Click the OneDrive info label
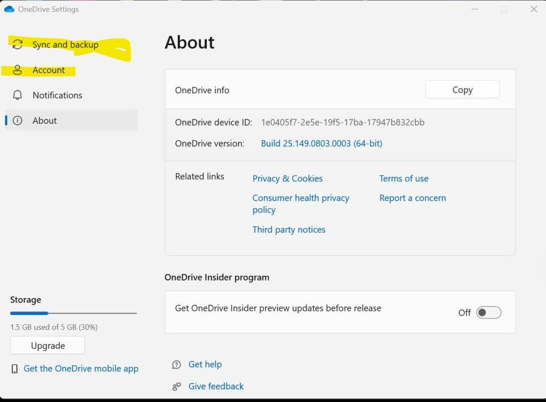The width and height of the screenshot is (546, 402). tap(202, 91)
